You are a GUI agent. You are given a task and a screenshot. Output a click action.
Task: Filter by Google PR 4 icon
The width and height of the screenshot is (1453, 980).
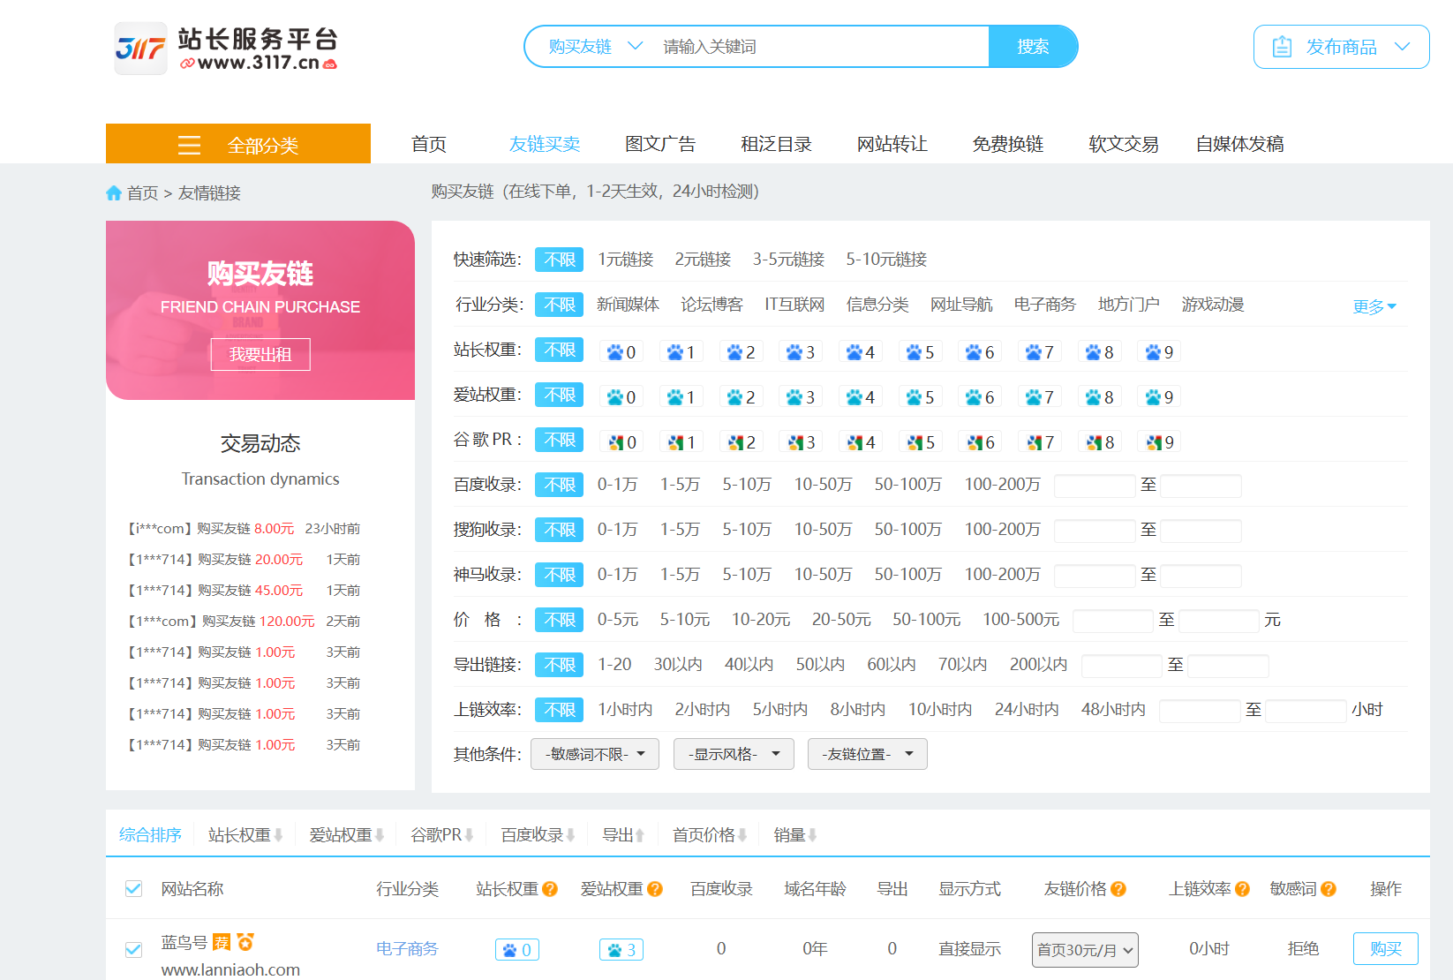860,441
